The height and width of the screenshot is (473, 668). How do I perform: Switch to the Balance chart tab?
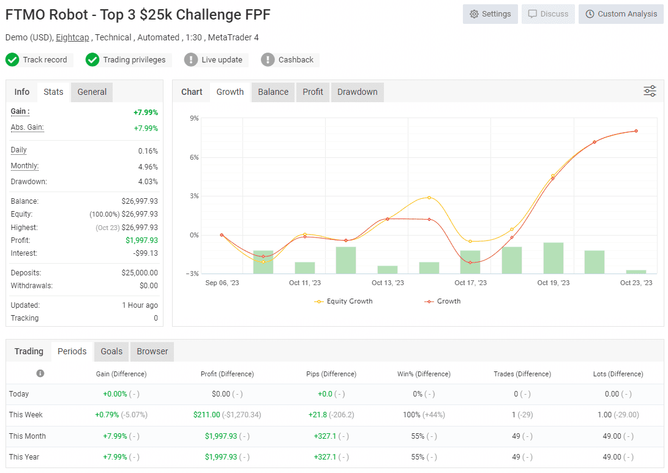tap(272, 92)
